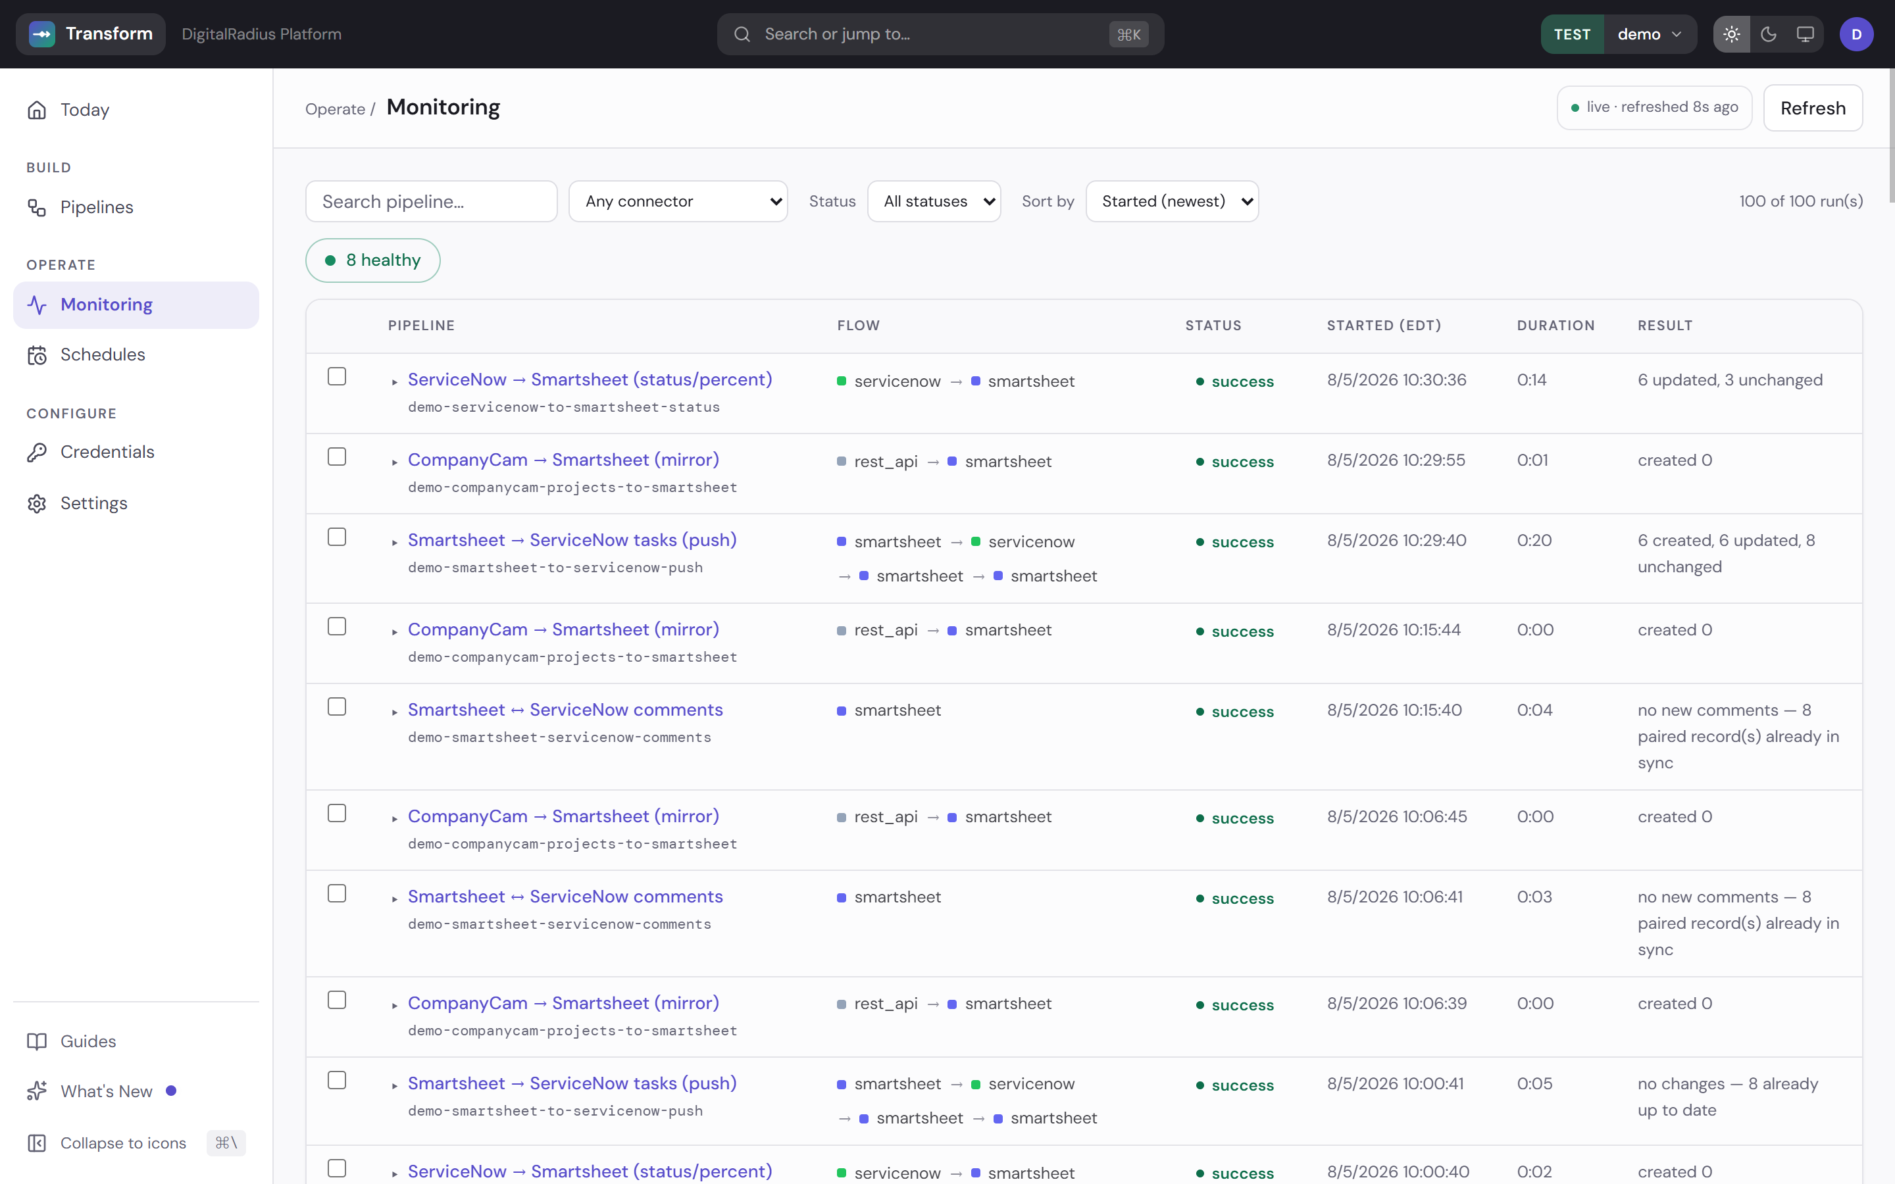Click 'demo-smartsheet-to-servicenow-push' slug in 10:29:40 row
Viewport: 1895px width, 1184px height.
(x=555, y=567)
